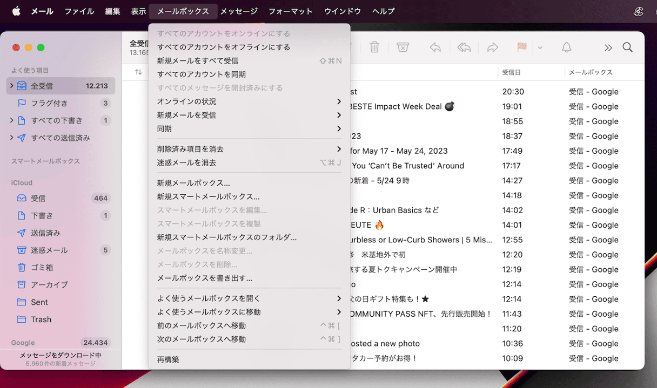
Task: Expand the 削除済み項目を消去 submenu
Action: pos(249,149)
